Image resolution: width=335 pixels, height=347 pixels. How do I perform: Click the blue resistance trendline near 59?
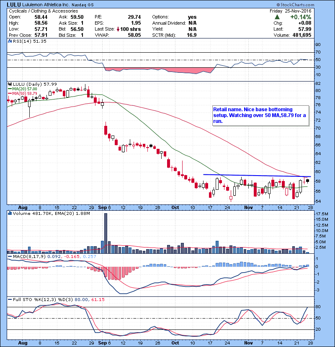pyautogui.click(x=257, y=176)
